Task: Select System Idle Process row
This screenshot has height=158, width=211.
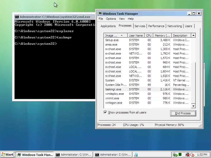Action: tap(147, 85)
